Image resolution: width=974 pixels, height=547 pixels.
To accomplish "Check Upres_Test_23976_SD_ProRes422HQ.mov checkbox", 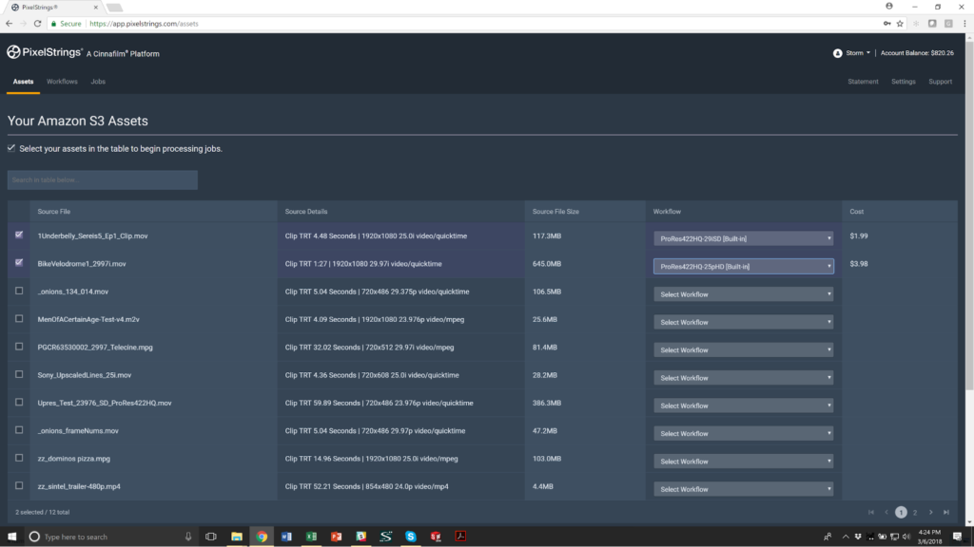I will pos(19,403).
